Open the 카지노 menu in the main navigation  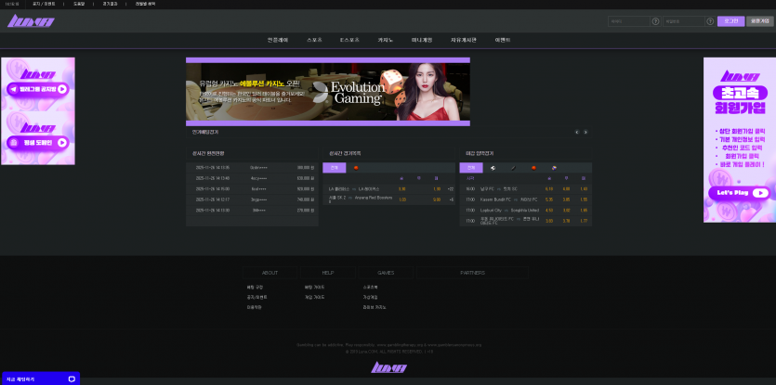coord(385,40)
